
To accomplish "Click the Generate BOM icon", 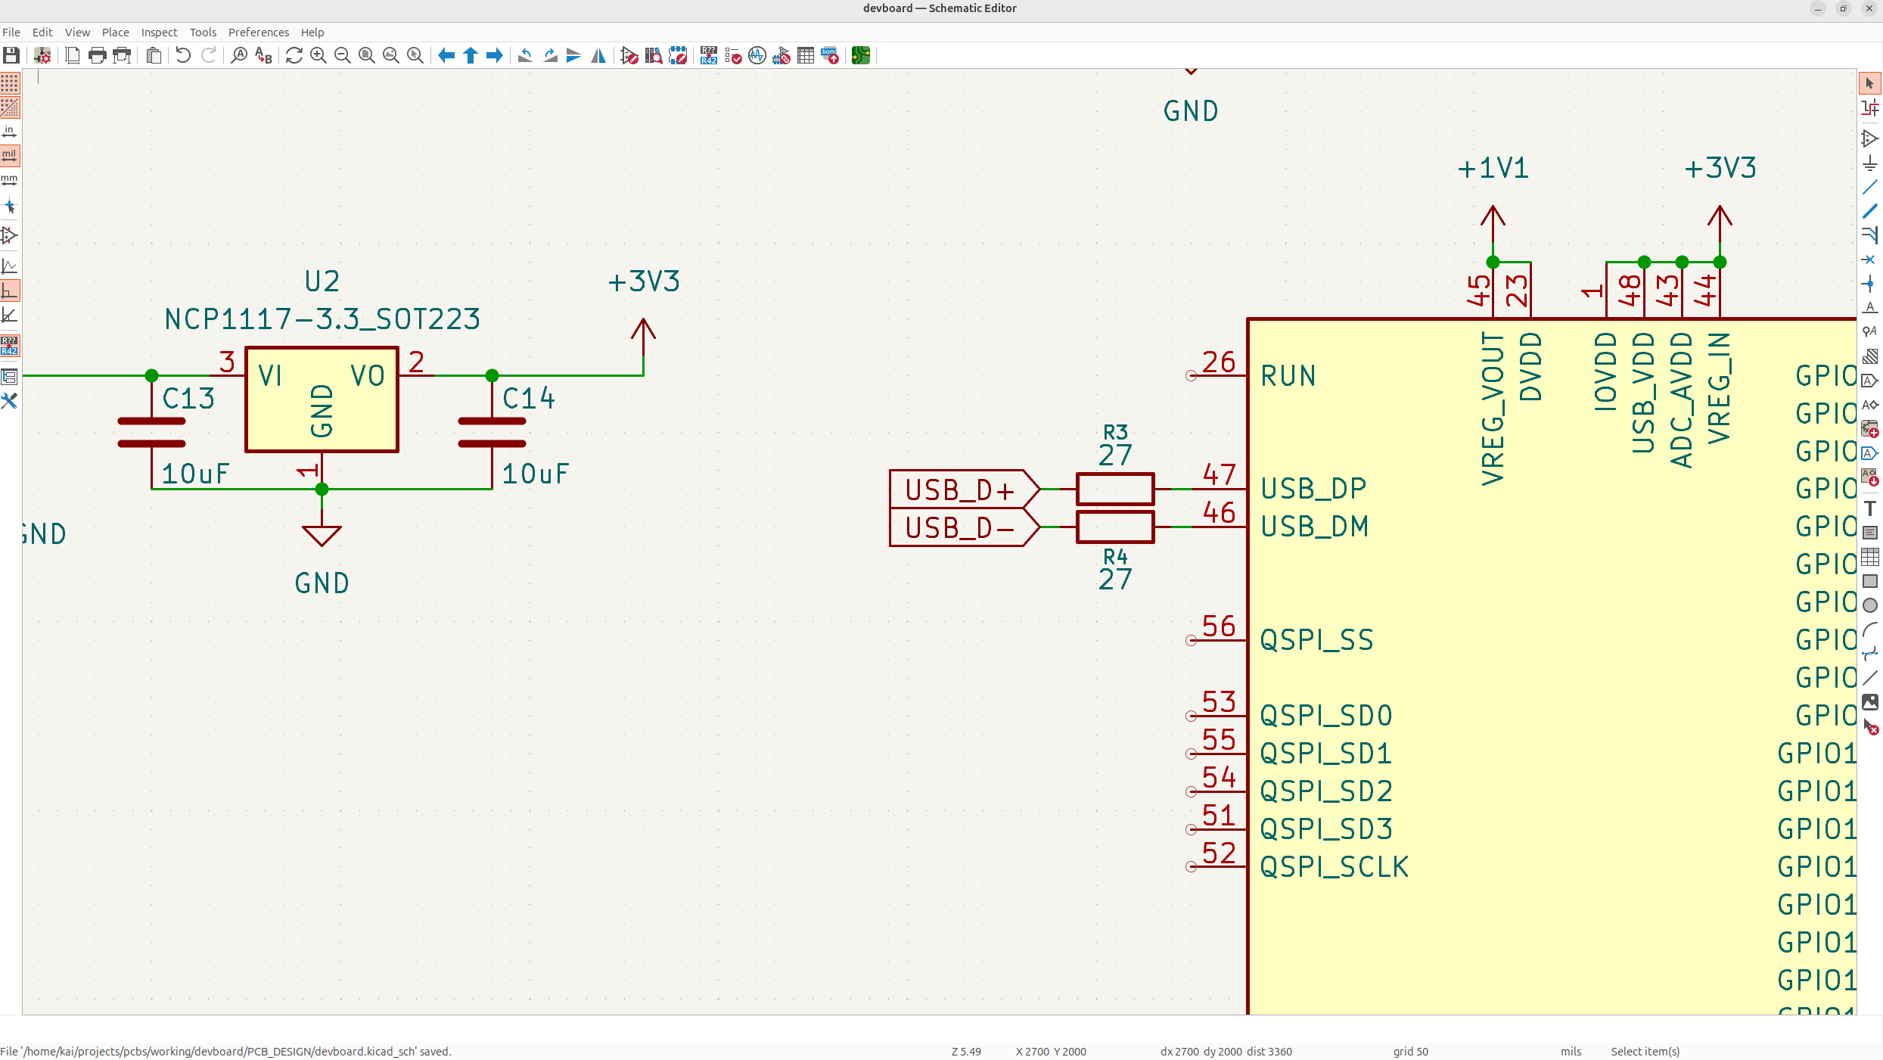I will pos(830,55).
